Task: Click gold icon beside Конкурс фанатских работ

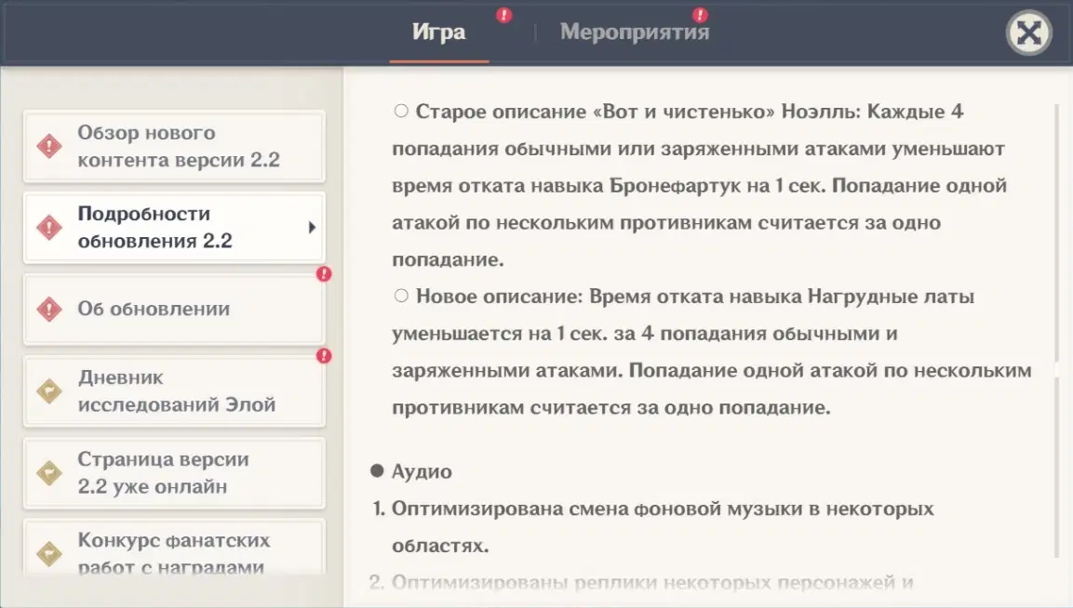Action: [49, 554]
